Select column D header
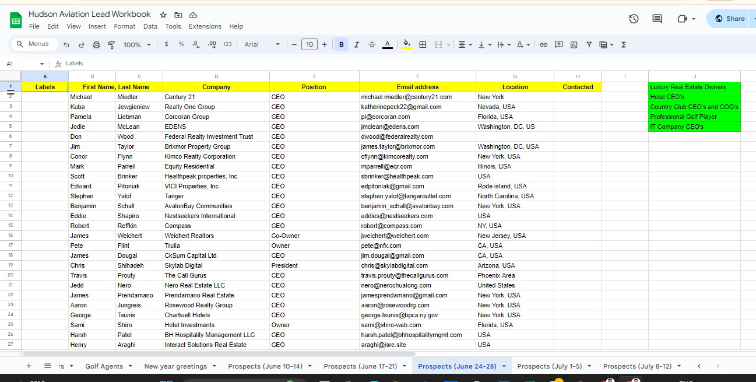 (x=216, y=76)
